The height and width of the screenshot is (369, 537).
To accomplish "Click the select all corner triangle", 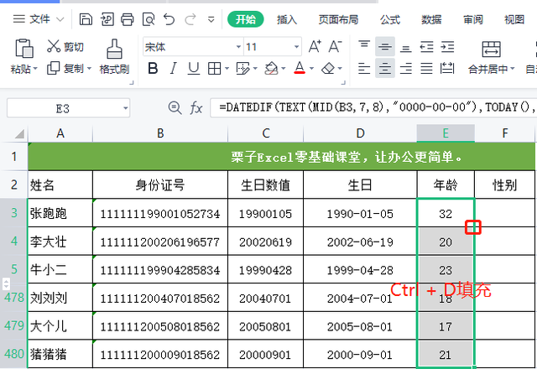I will [x=19, y=133].
